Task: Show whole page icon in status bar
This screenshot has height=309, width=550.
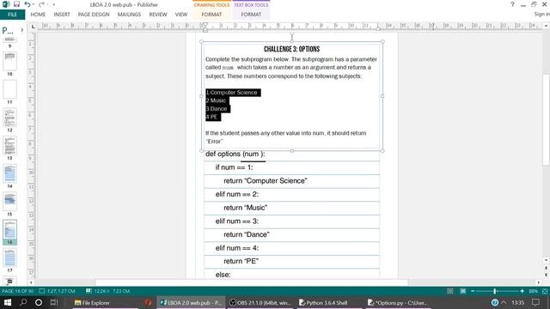Action: 545,291
